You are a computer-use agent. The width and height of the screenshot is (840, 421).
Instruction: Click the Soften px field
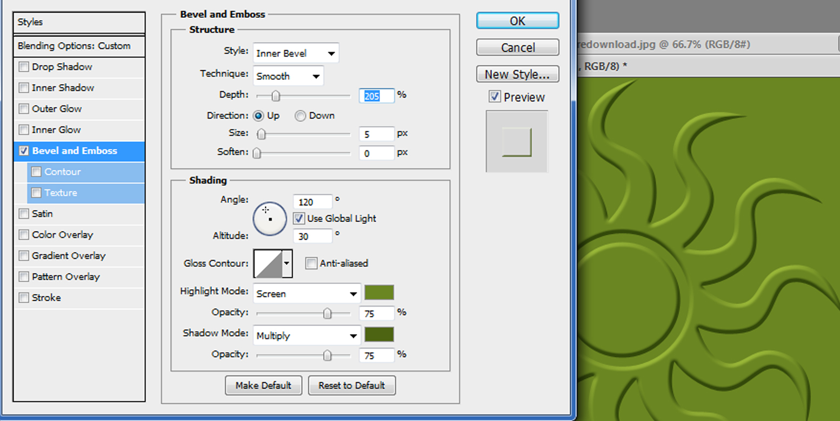pos(377,153)
